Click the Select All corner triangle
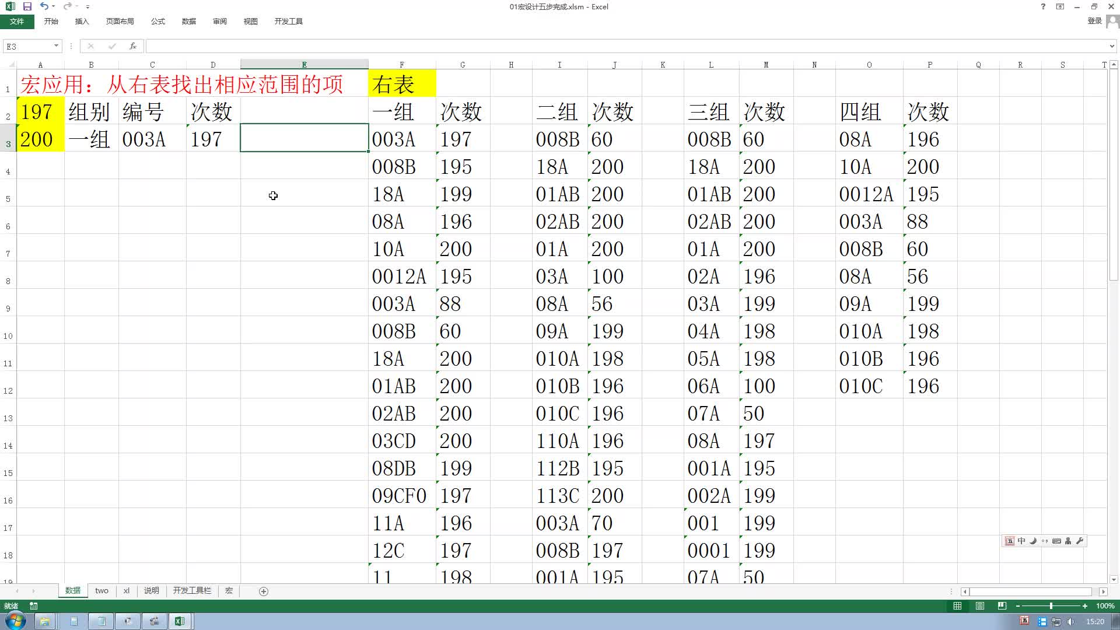Image resolution: width=1120 pixels, height=630 pixels. (10, 64)
